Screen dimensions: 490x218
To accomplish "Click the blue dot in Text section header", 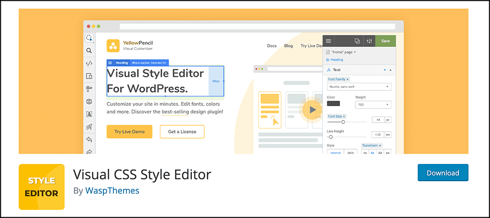I will [384, 70].
